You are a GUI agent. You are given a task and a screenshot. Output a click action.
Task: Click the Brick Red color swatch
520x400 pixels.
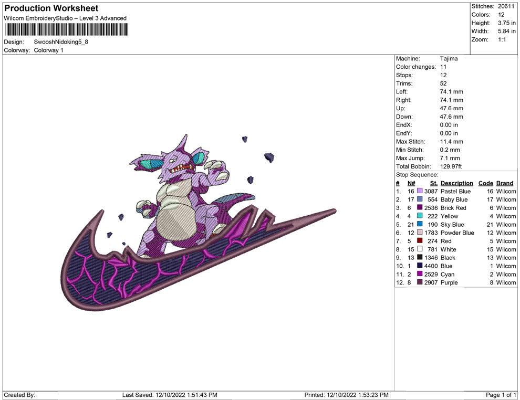420,207
